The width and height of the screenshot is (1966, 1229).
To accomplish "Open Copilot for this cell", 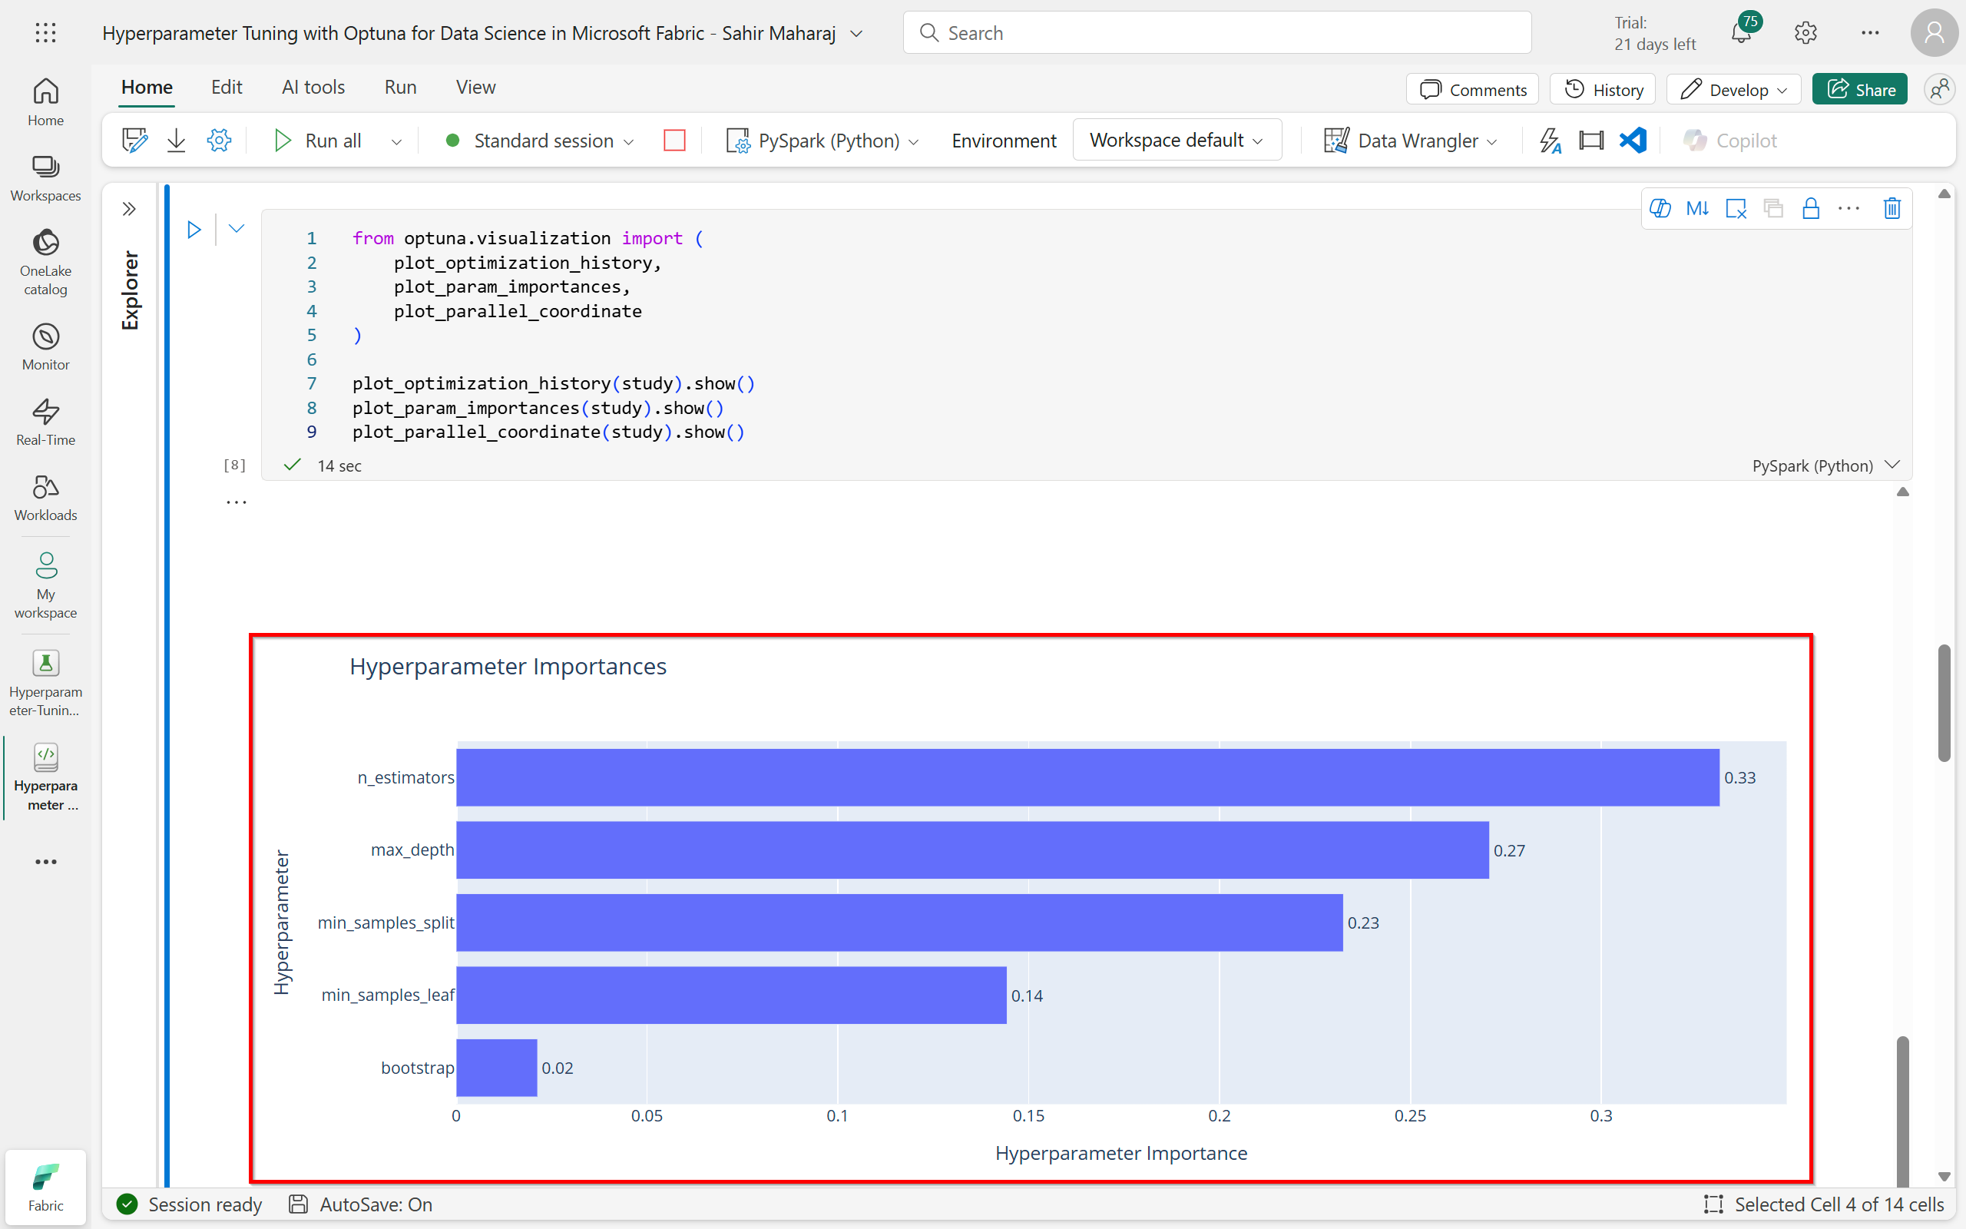I will (1660, 209).
